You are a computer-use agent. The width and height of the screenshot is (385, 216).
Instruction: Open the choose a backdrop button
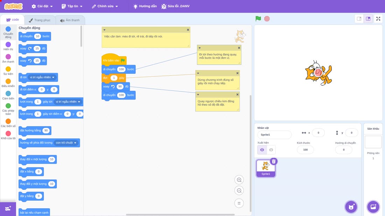[373, 207]
